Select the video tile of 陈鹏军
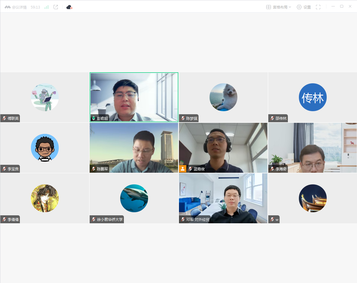 134,148
